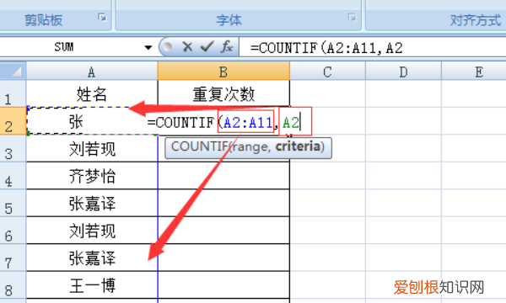Click cell A3 containing 刘若现
The width and height of the screenshot is (506, 303).
click(92, 148)
